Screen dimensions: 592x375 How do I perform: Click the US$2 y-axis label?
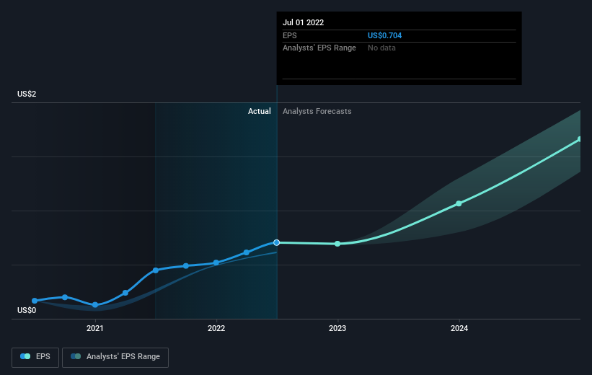[27, 94]
